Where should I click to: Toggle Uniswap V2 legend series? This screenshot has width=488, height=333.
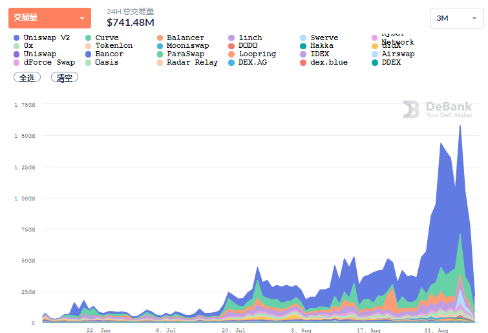point(42,38)
